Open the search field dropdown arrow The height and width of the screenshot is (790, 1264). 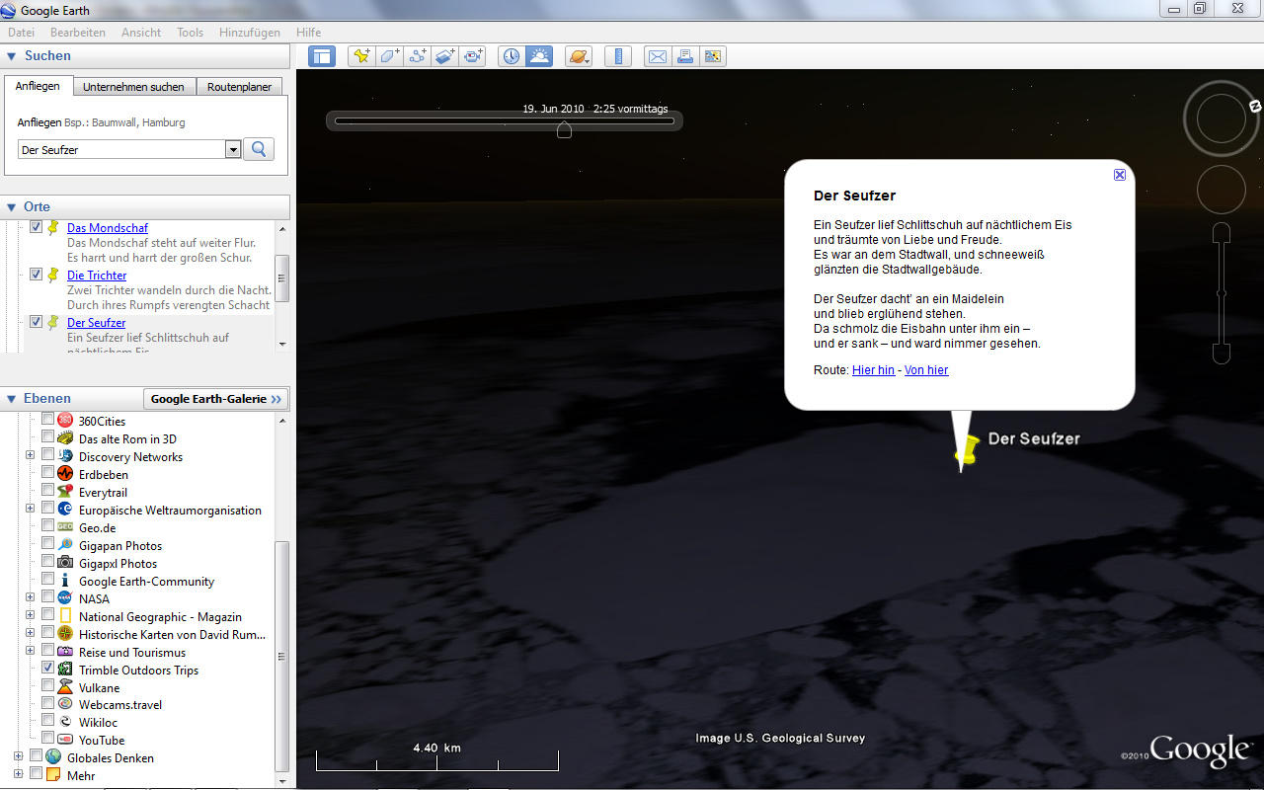point(233,150)
